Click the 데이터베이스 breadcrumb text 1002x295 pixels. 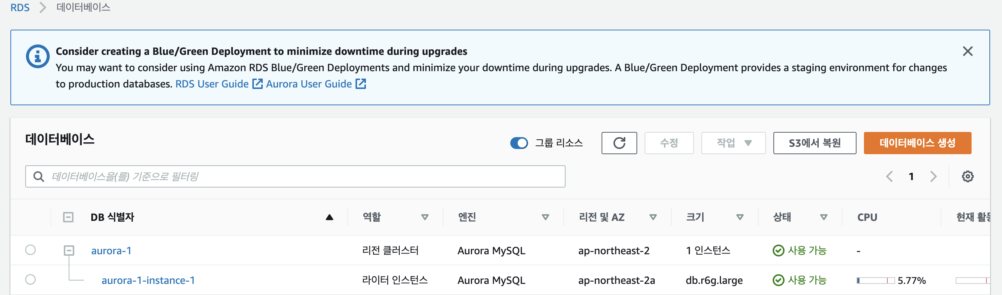(x=83, y=7)
